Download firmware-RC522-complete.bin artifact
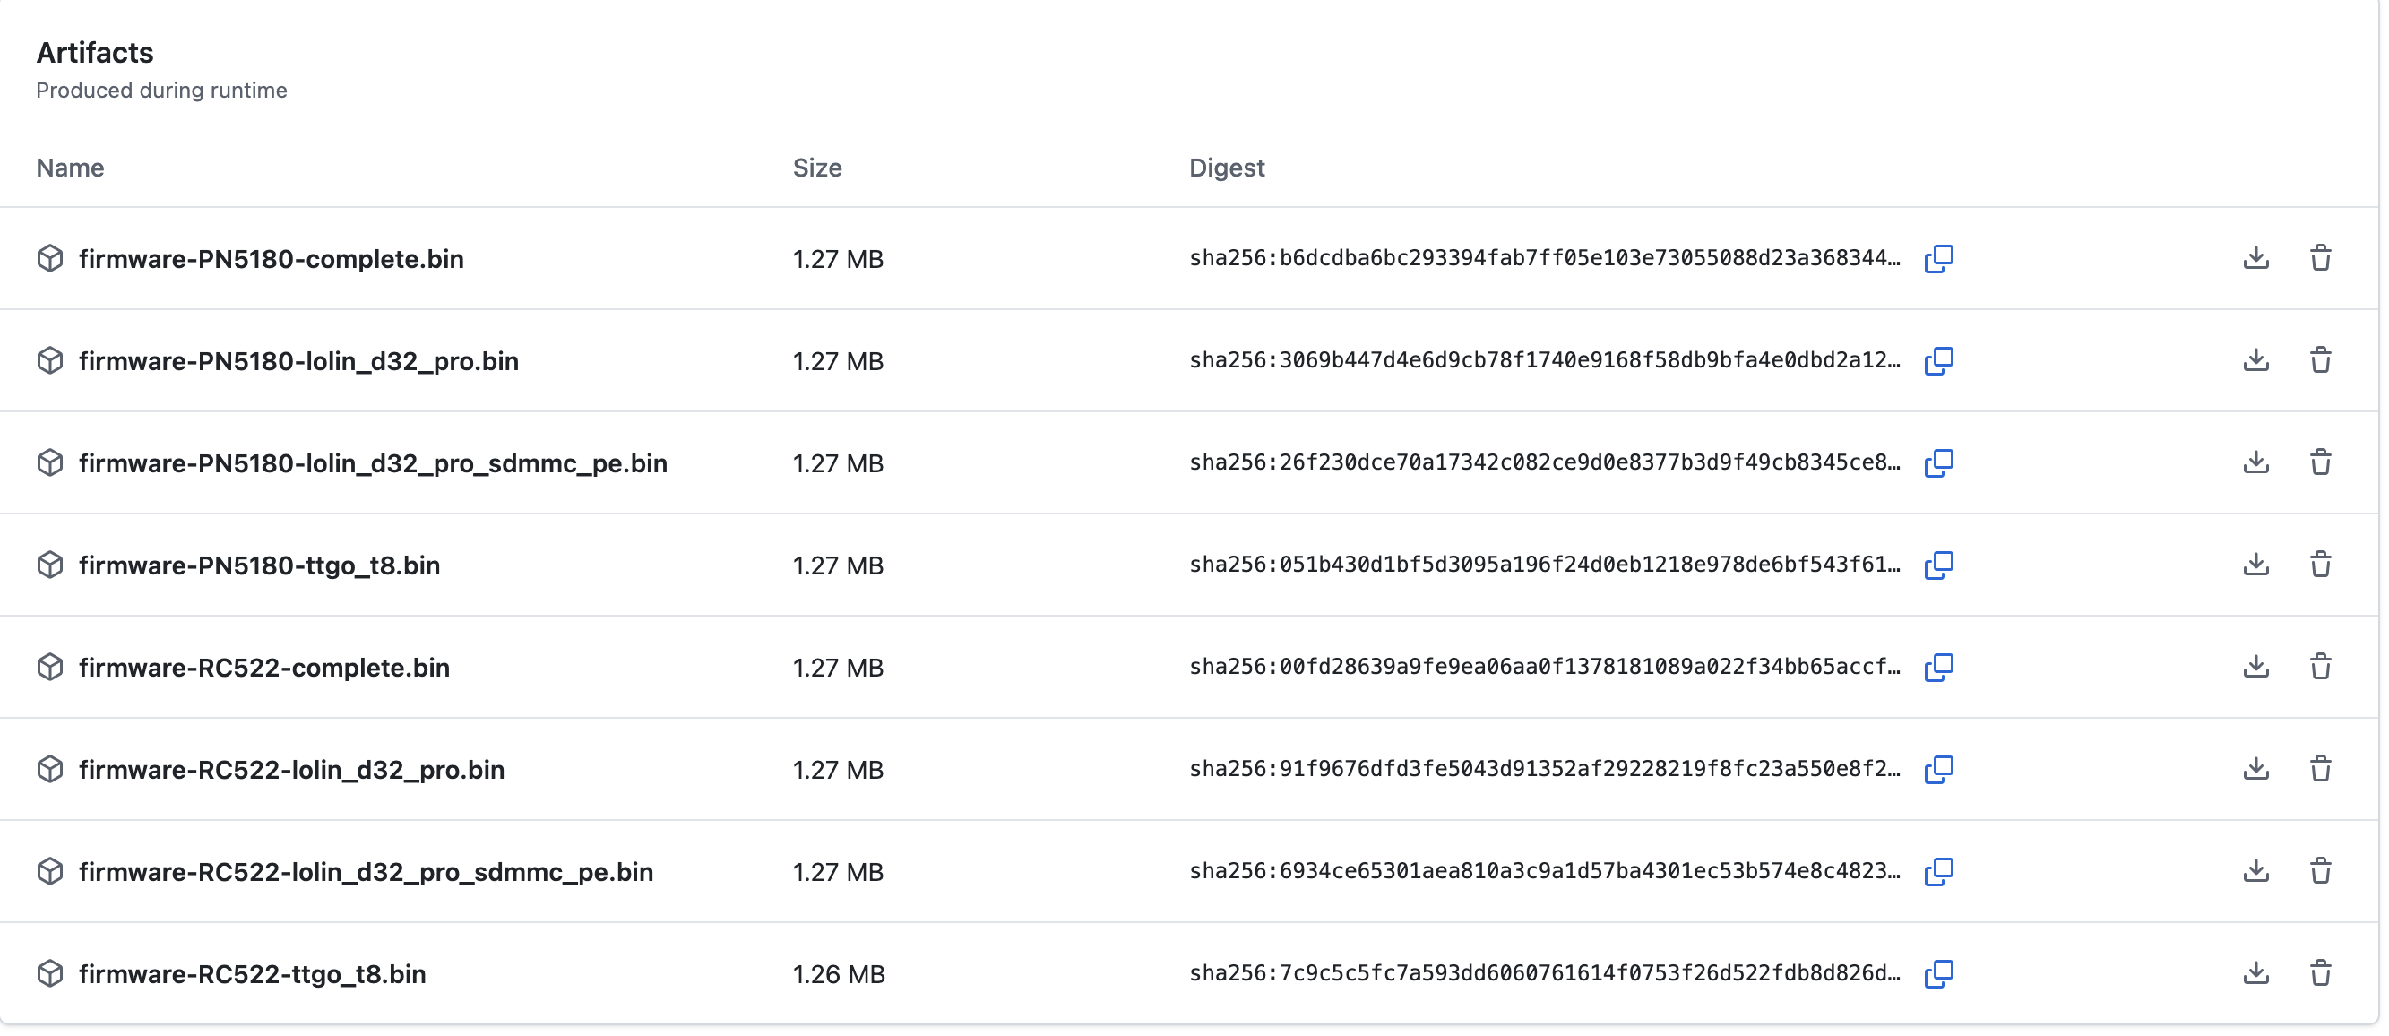Viewport: 2389px width, 1036px height. pos(2255,667)
